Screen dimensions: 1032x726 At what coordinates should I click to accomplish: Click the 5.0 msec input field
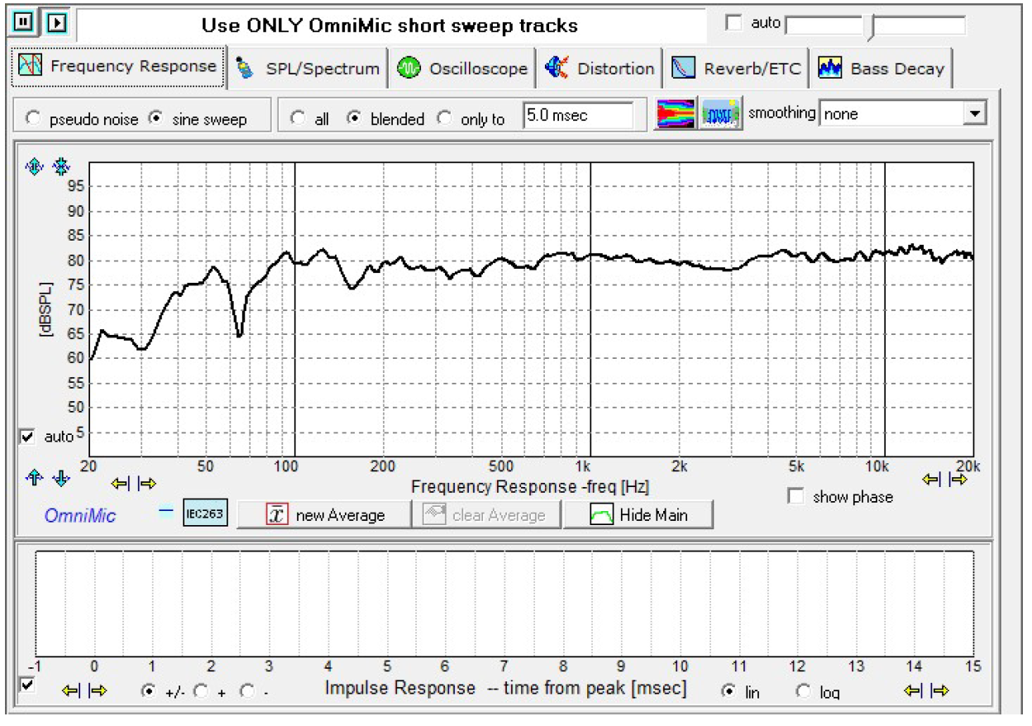[578, 116]
